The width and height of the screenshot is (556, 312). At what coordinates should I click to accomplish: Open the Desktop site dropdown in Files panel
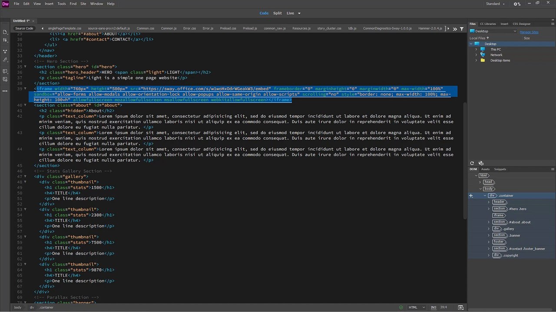pyautogui.click(x=493, y=31)
